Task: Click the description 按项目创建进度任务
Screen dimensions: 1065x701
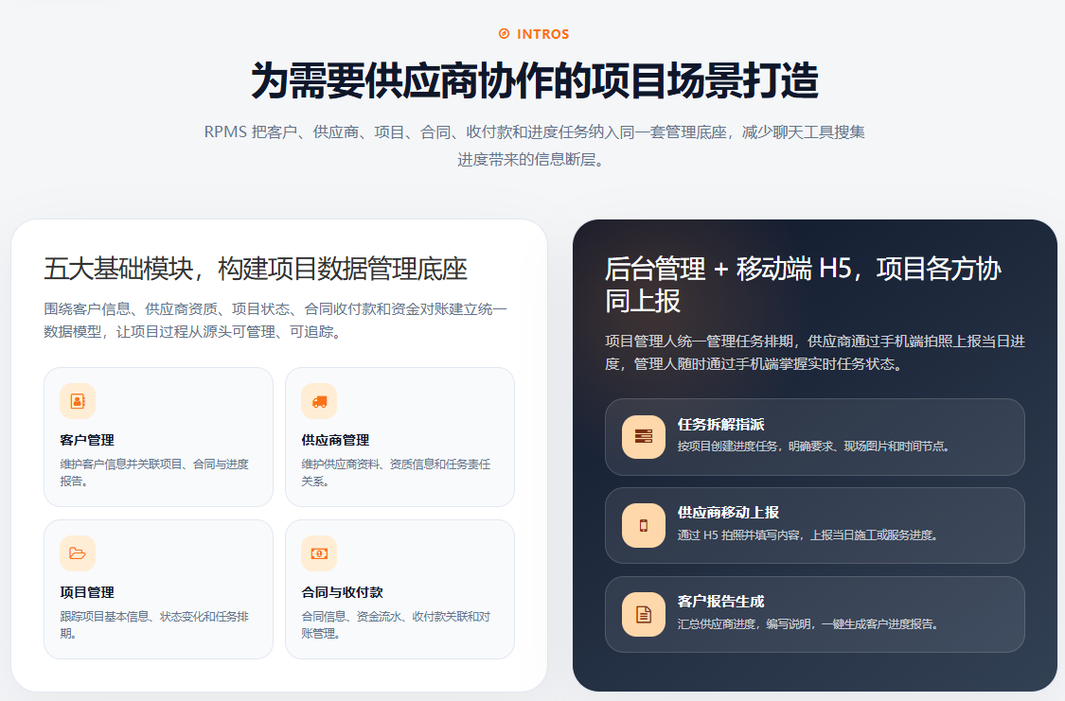Action: [x=814, y=447]
